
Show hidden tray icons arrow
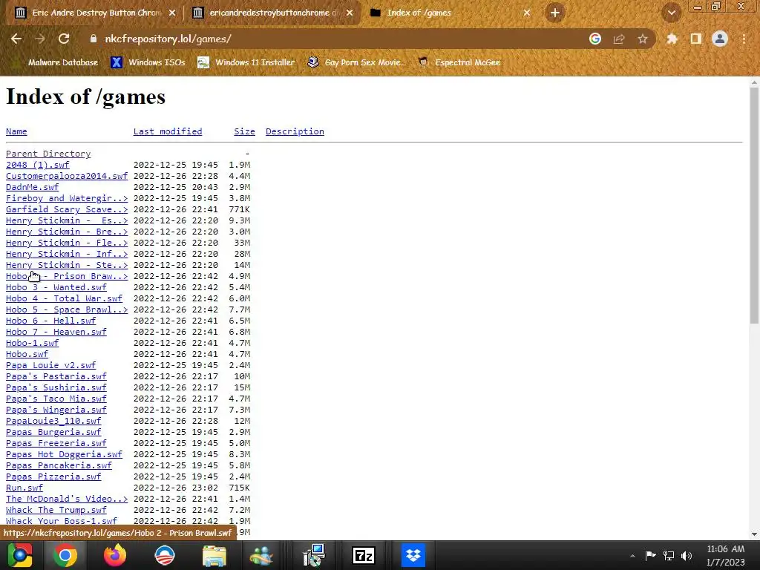(x=632, y=556)
